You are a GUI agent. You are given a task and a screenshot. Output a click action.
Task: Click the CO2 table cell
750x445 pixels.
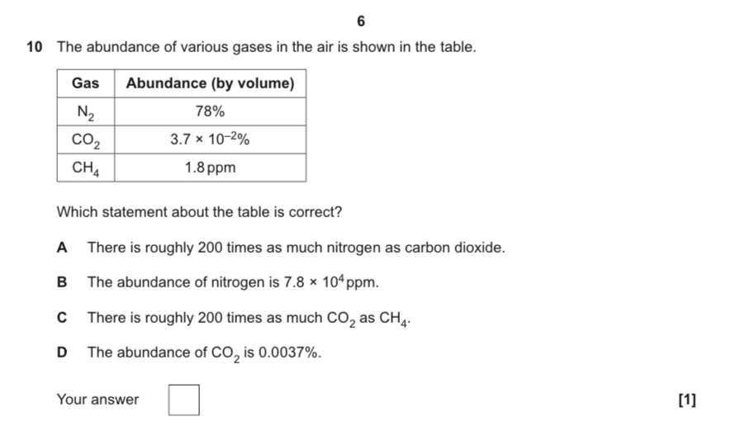point(86,140)
